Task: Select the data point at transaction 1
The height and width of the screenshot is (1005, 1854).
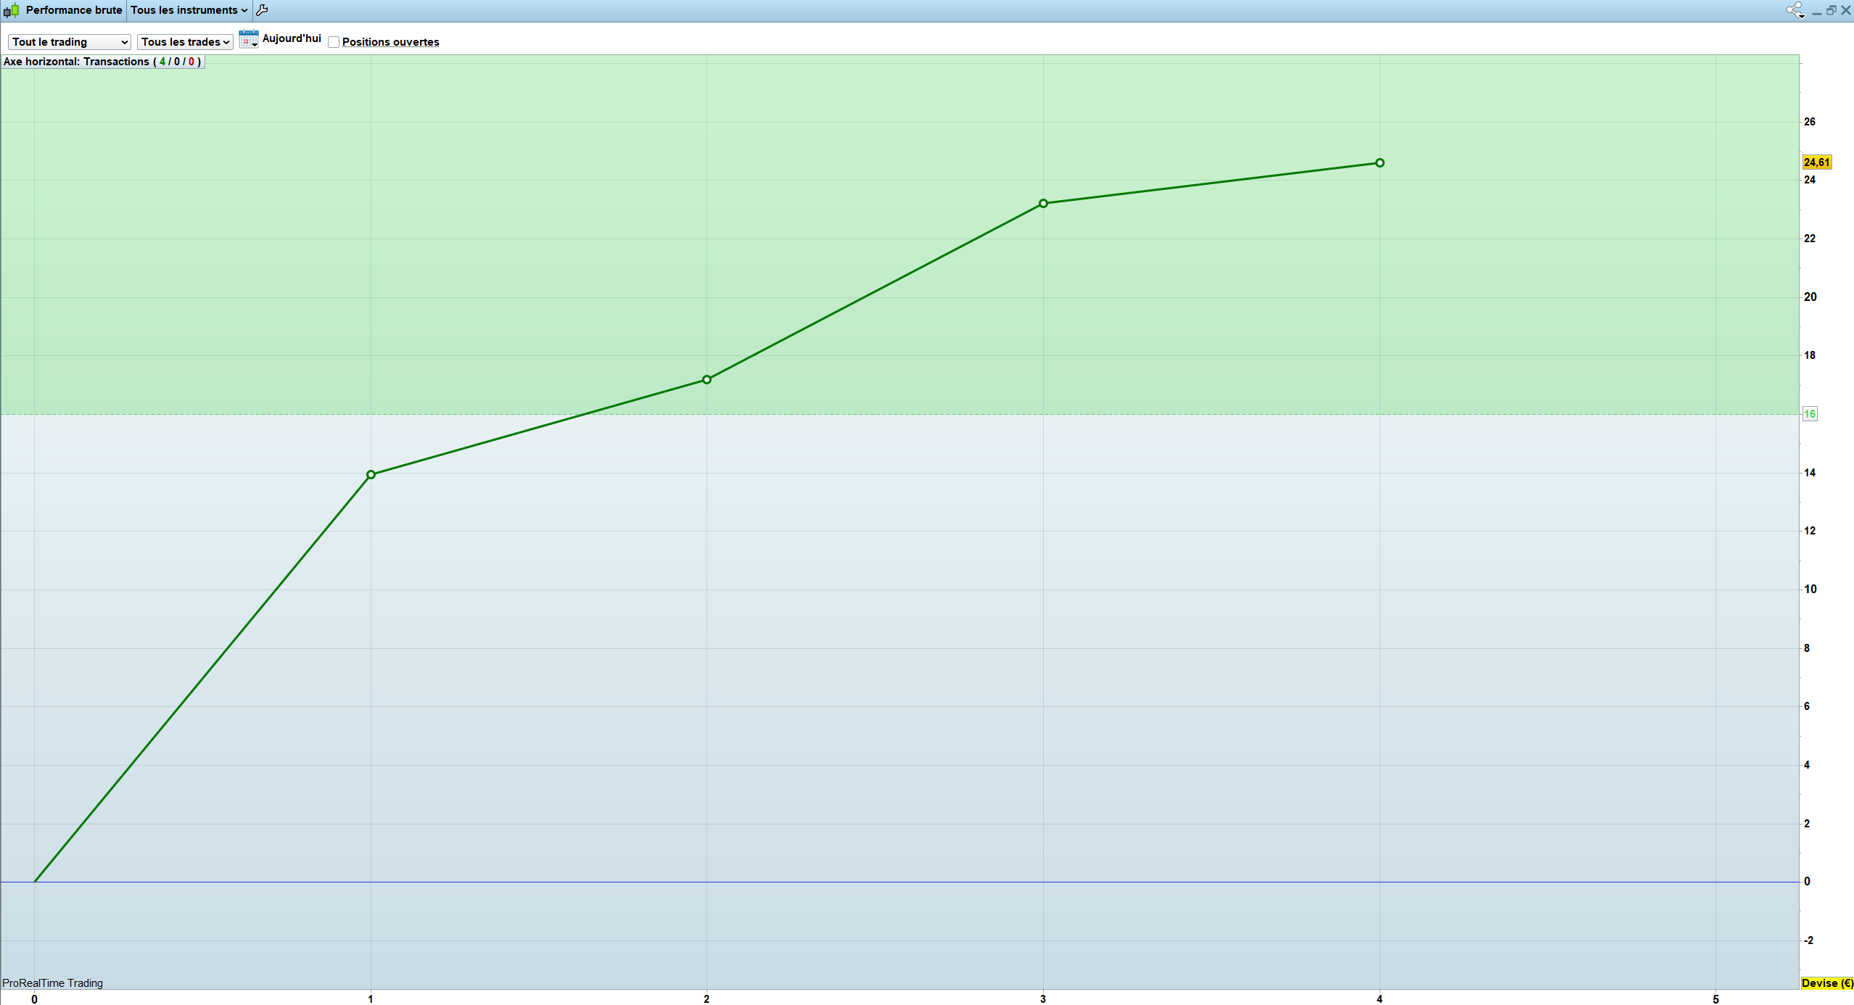Action: 371,475
